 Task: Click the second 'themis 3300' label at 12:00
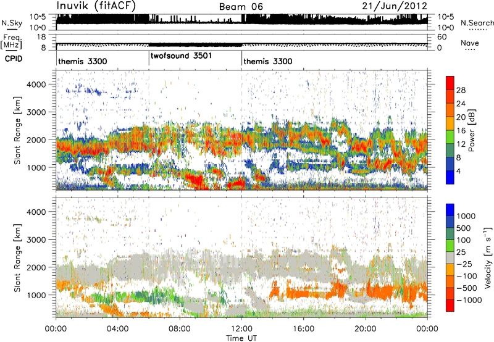click(268, 61)
